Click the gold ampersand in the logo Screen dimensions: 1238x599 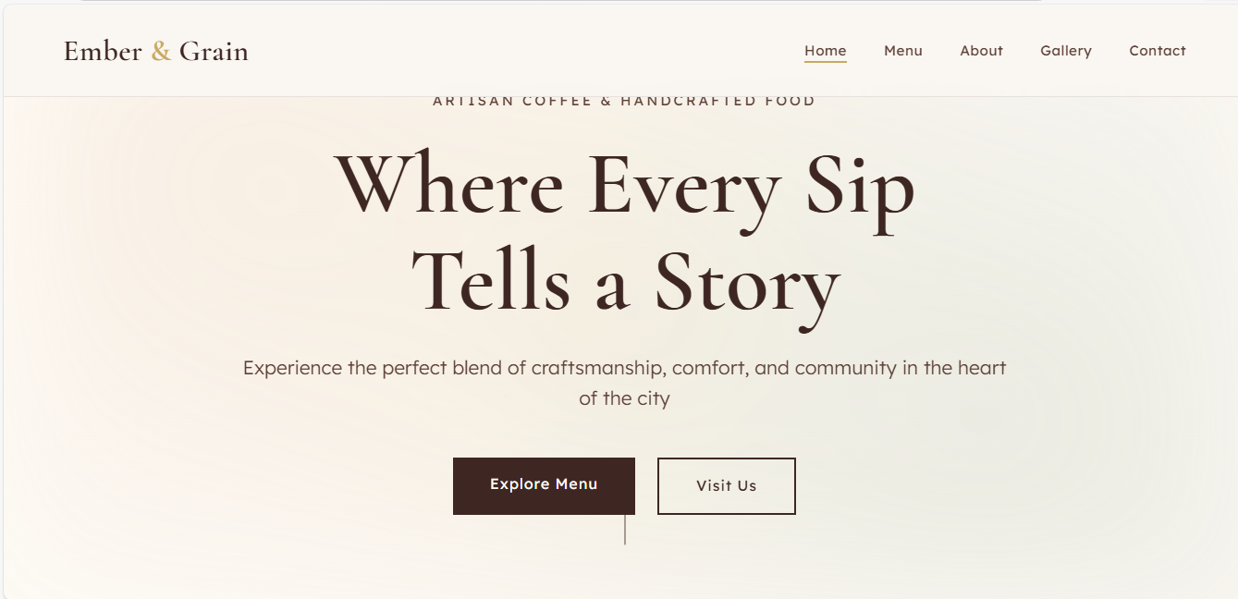coord(163,51)
